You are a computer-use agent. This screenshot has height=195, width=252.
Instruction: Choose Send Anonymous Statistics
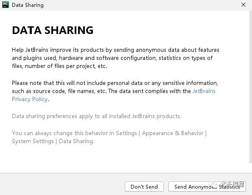[x=207, y=187]
